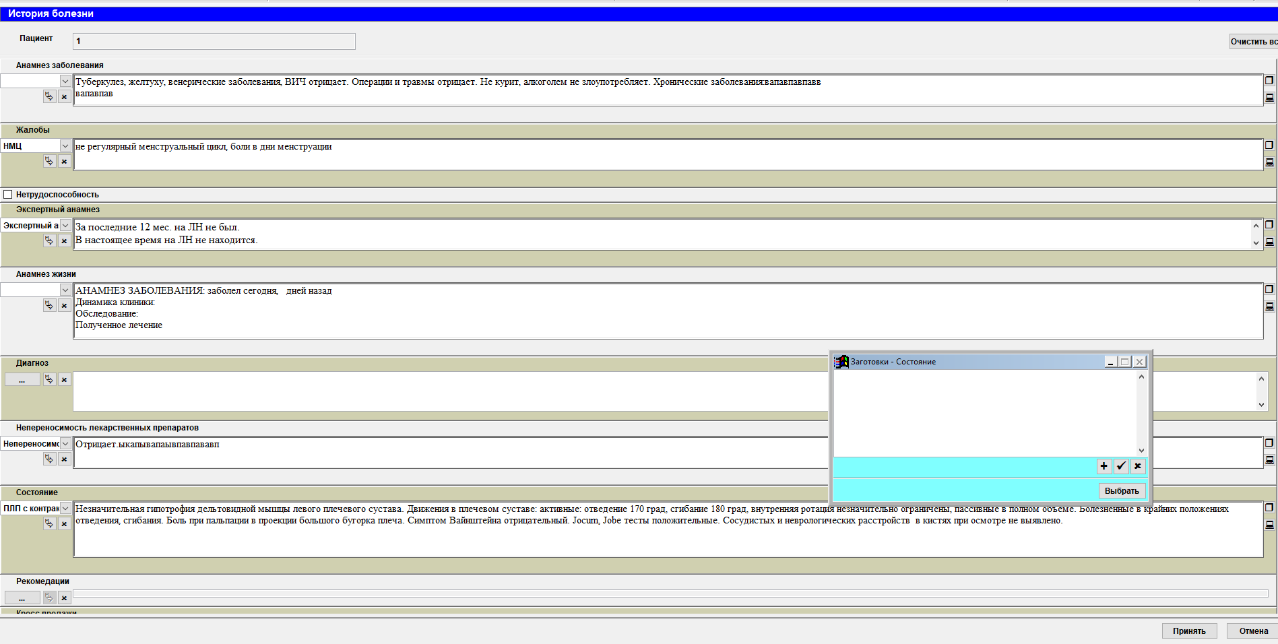
Task: Click the expand square icon right of Жалобы
Action: (x=1269, y=145)
